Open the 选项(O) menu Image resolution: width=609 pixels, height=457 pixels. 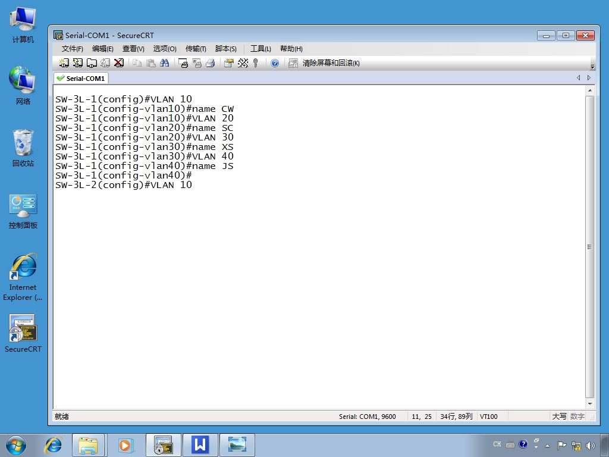pos(165,49)
